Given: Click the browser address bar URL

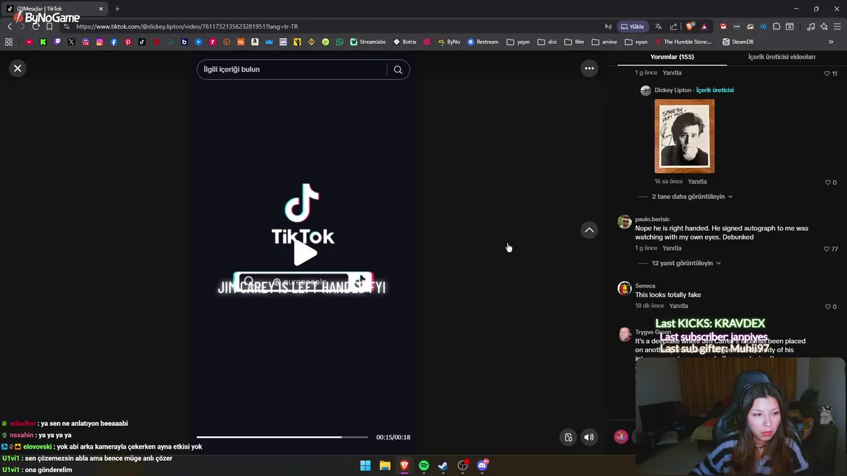Looking at the screenshot, I should click(x=187, y=26).
